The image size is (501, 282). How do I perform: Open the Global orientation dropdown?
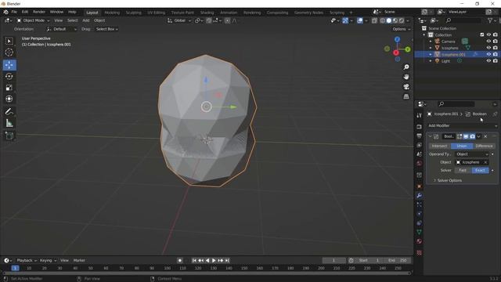tap(179, 20)
